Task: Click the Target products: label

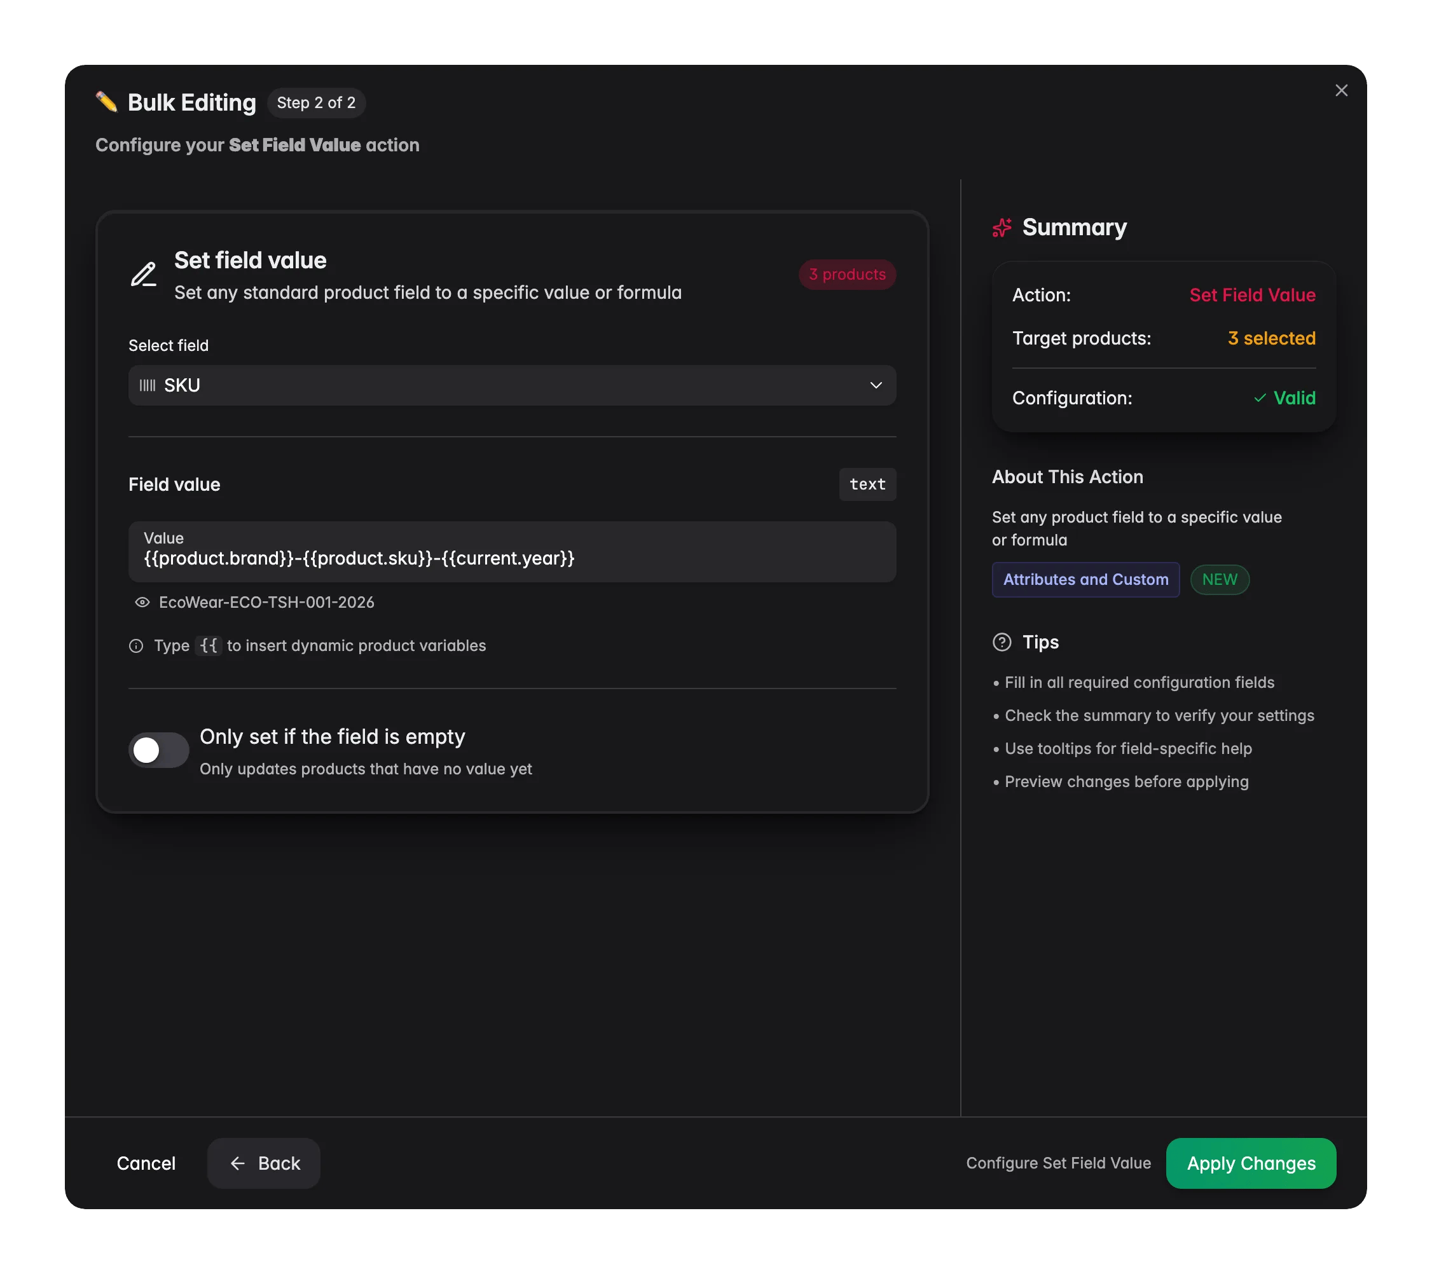Action: tap(1081, 338)
